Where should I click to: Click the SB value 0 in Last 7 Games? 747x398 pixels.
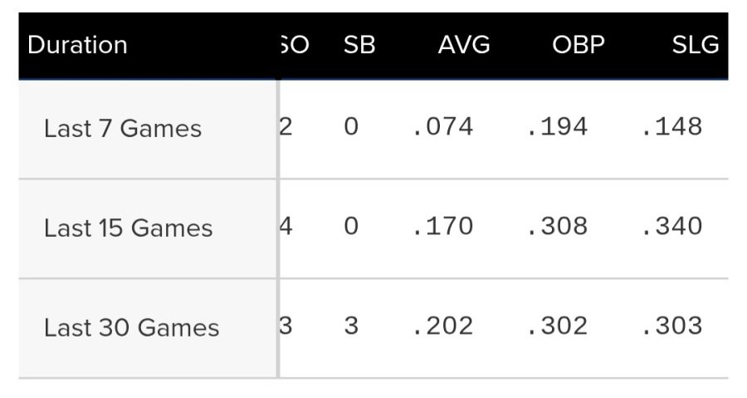tap(351, 127)
